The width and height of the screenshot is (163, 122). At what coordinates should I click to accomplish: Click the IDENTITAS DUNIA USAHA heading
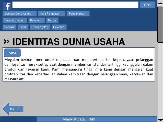[x=69, y=42]
